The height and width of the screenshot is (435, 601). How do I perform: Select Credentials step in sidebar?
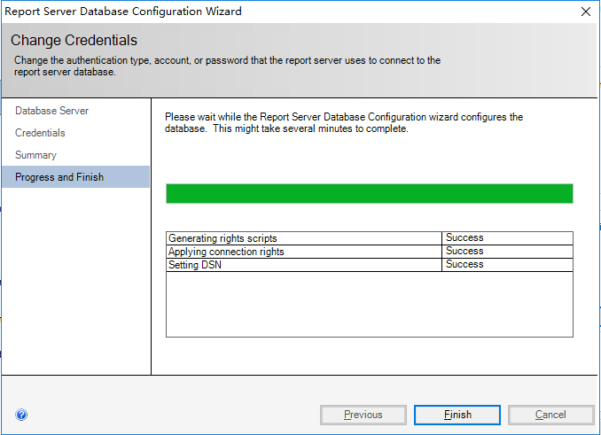pos(40,133)
